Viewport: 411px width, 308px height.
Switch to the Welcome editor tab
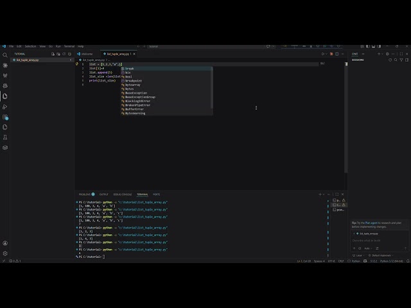87,54
